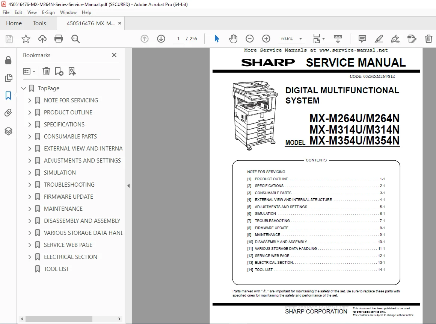Screen dimensions: 436x324
Task: Open the Edit menu
Action: pos(18,12)
